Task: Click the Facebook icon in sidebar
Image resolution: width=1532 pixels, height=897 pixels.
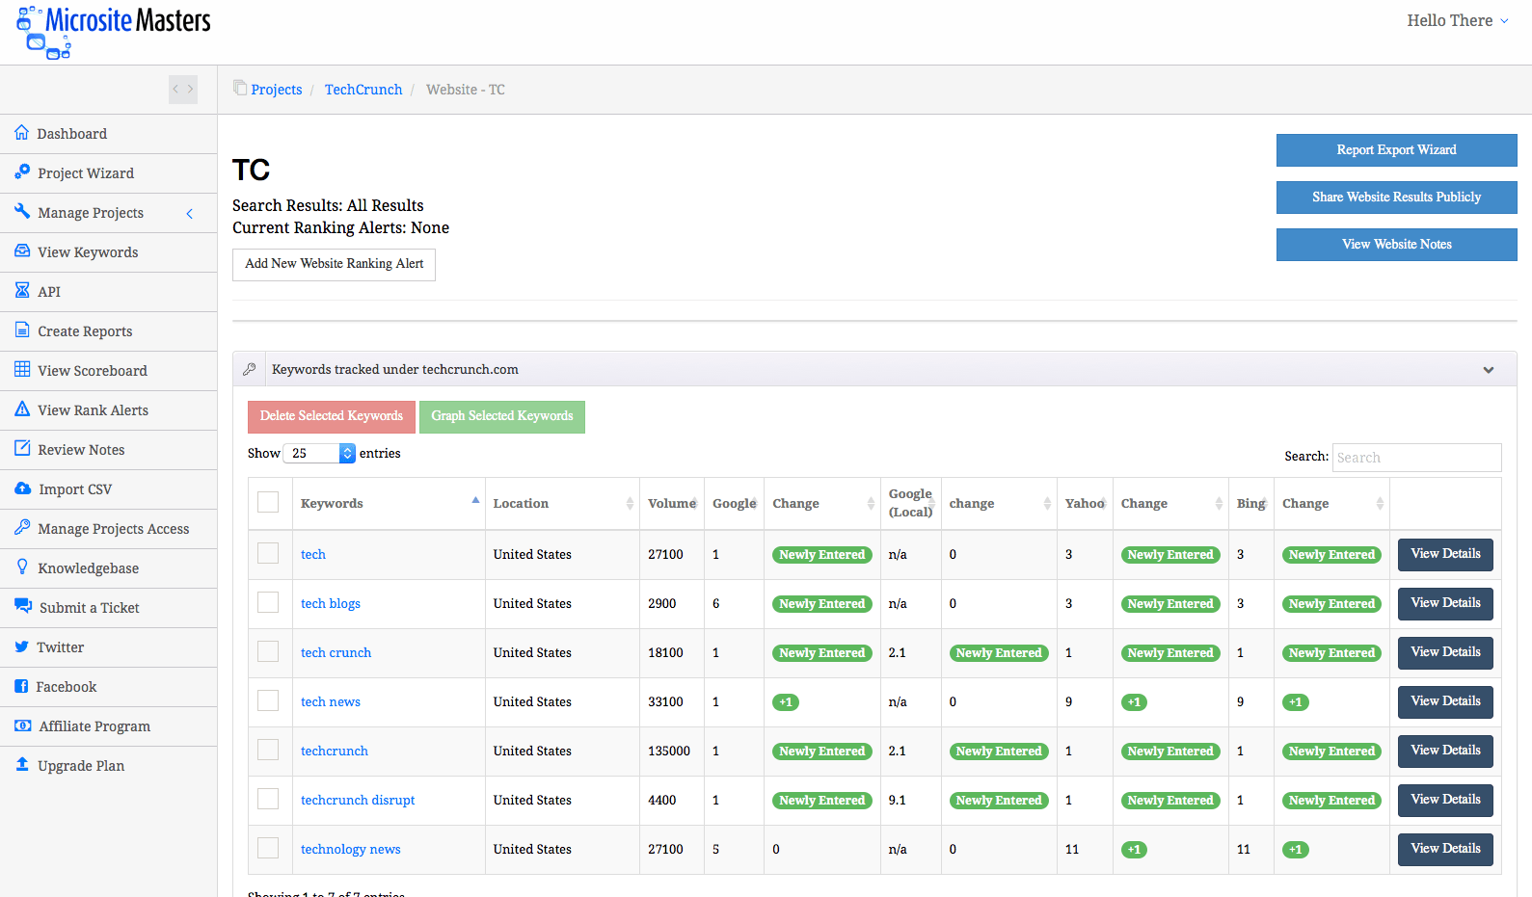Action: (21, 686)
